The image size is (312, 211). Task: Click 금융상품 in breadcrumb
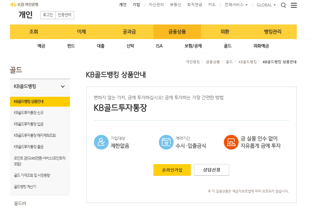tap(213, 62)
